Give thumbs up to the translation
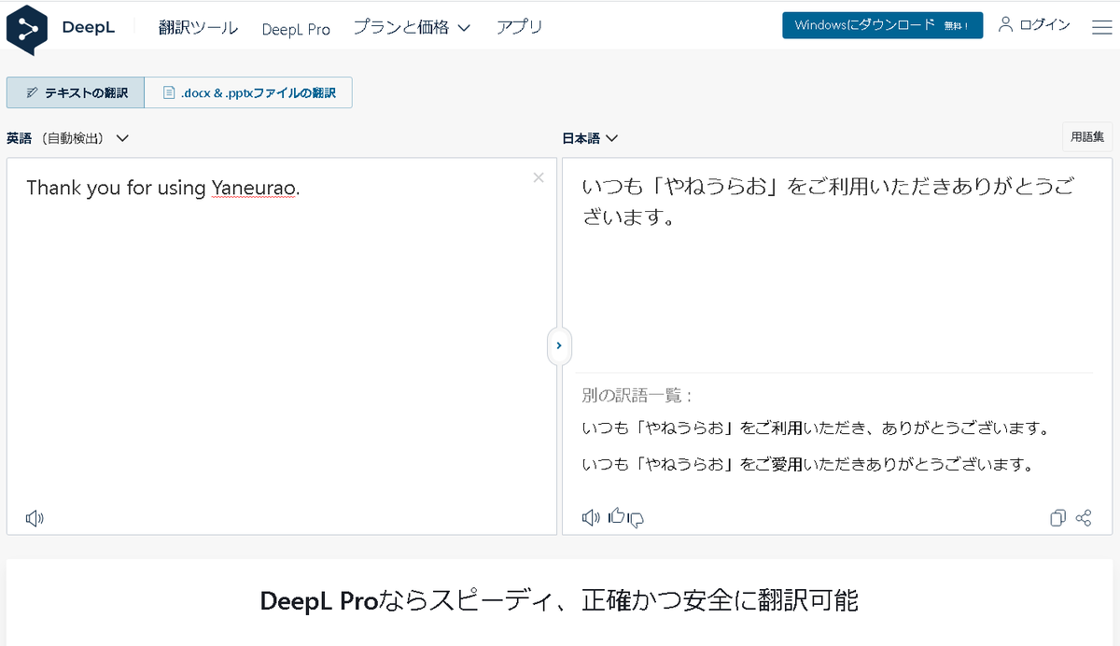Image resolution: width=1120 pixels, height=646 pixels. (616, 515)
